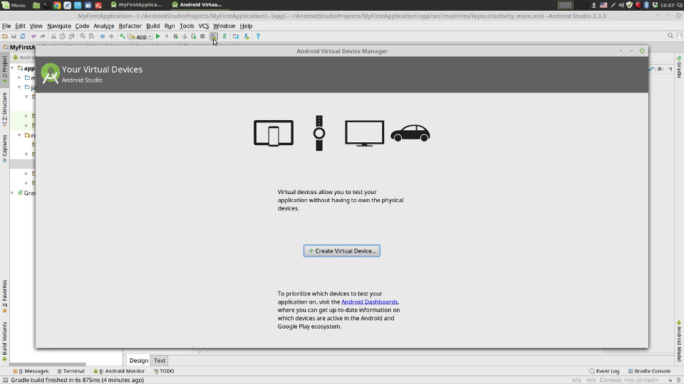Click the Create Virtual Device button
This screenshot has width=684, height=384.
pos(341,251)
